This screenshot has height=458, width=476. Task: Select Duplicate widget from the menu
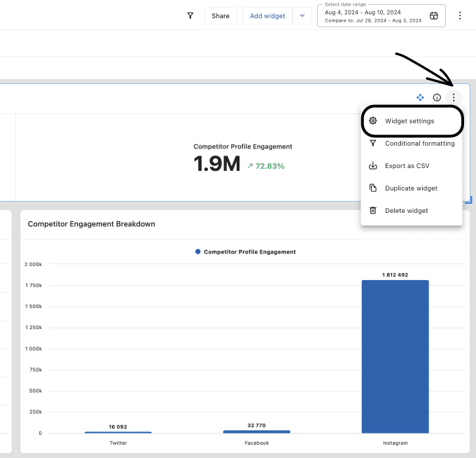point(411,188)
